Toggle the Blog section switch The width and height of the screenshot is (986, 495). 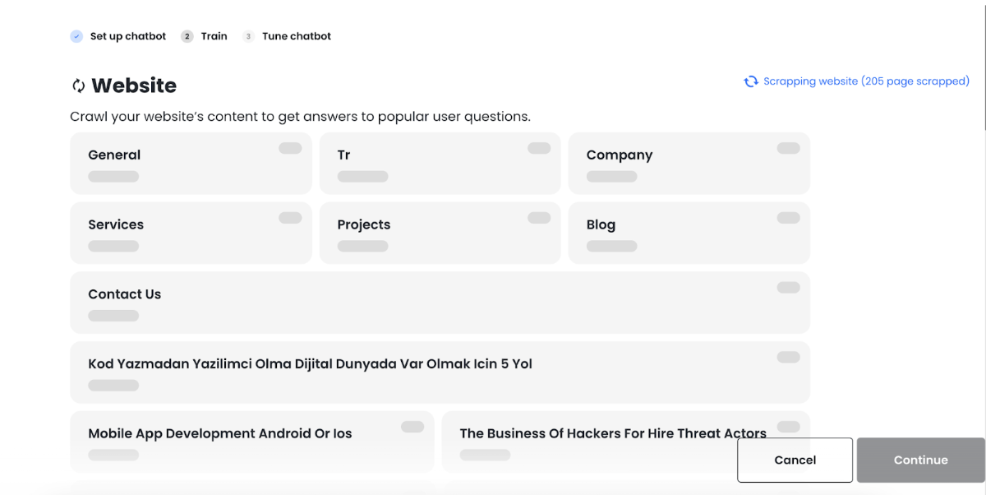click(x=788, y=218)
